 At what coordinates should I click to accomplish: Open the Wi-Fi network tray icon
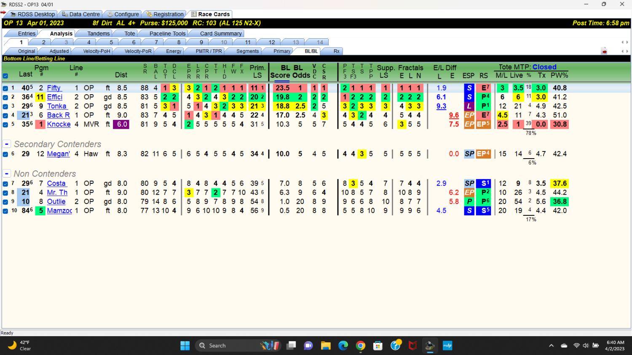point(576,346)
